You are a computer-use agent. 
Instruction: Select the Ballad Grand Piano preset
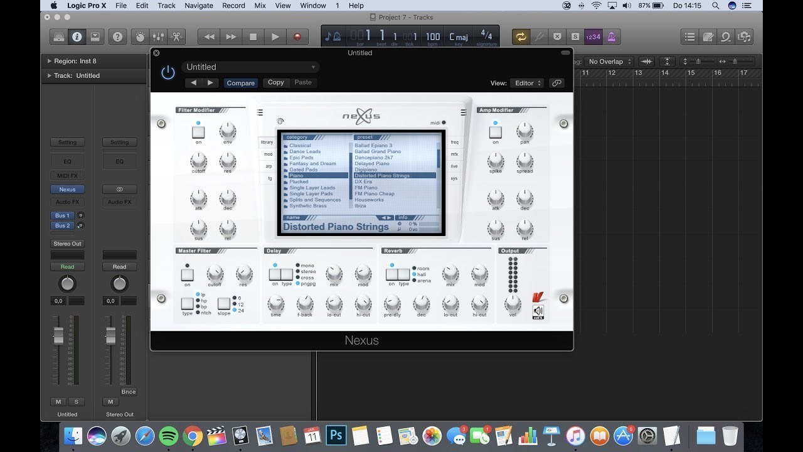378,151
